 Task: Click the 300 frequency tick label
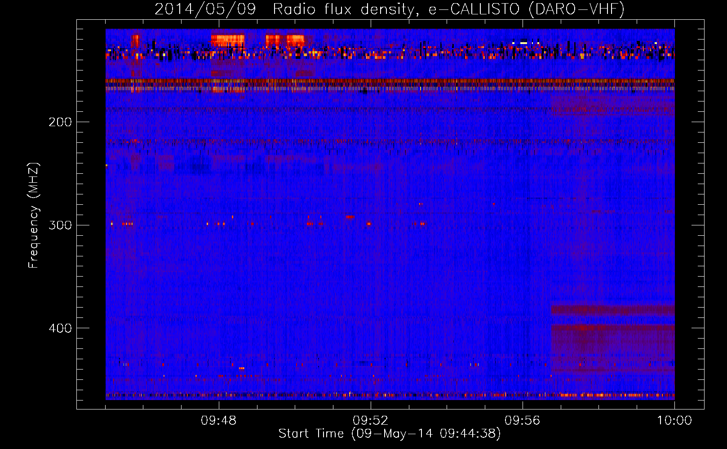(60, 225)
